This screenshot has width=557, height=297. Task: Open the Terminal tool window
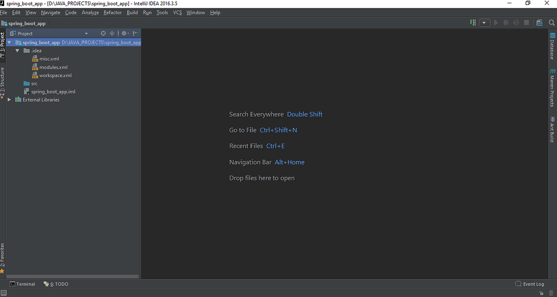tap(23, 284)
